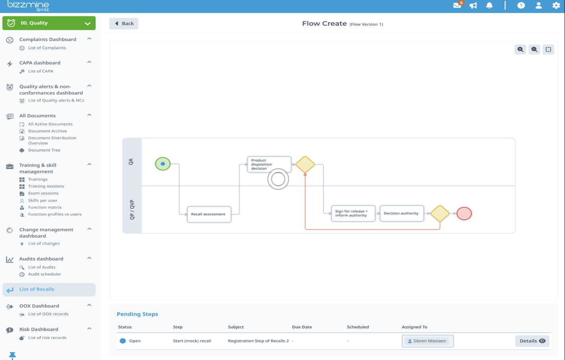Click the Training & skill management briefcase icon

coord(10,167)
